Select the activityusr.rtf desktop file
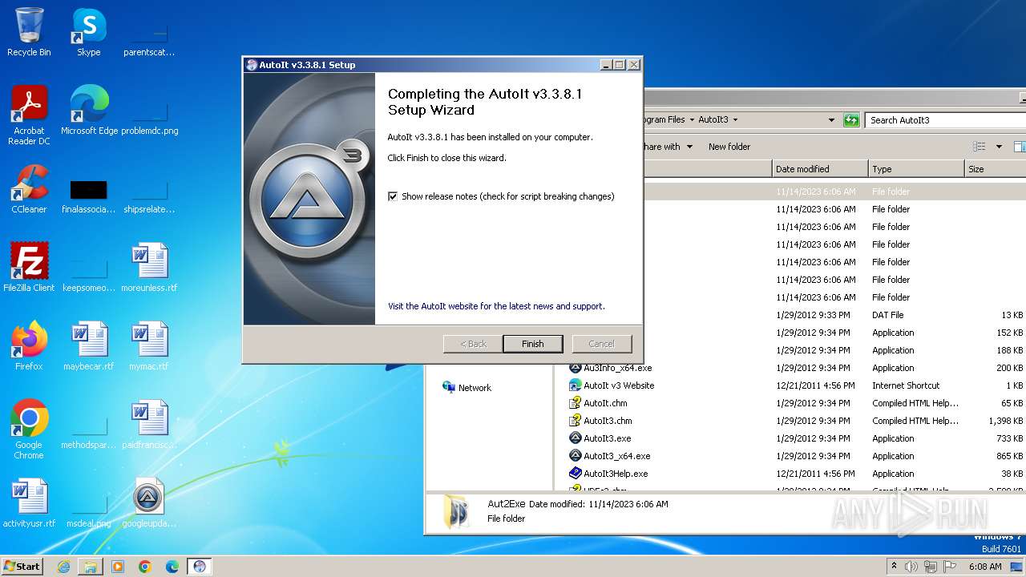The width and height of the screenshot is (1026, 577). [x=29, y=503]
